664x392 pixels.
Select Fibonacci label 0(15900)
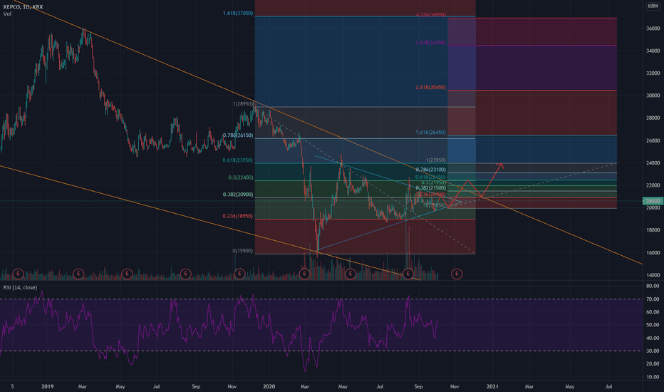pyautogui.click(x=243, y=251)
